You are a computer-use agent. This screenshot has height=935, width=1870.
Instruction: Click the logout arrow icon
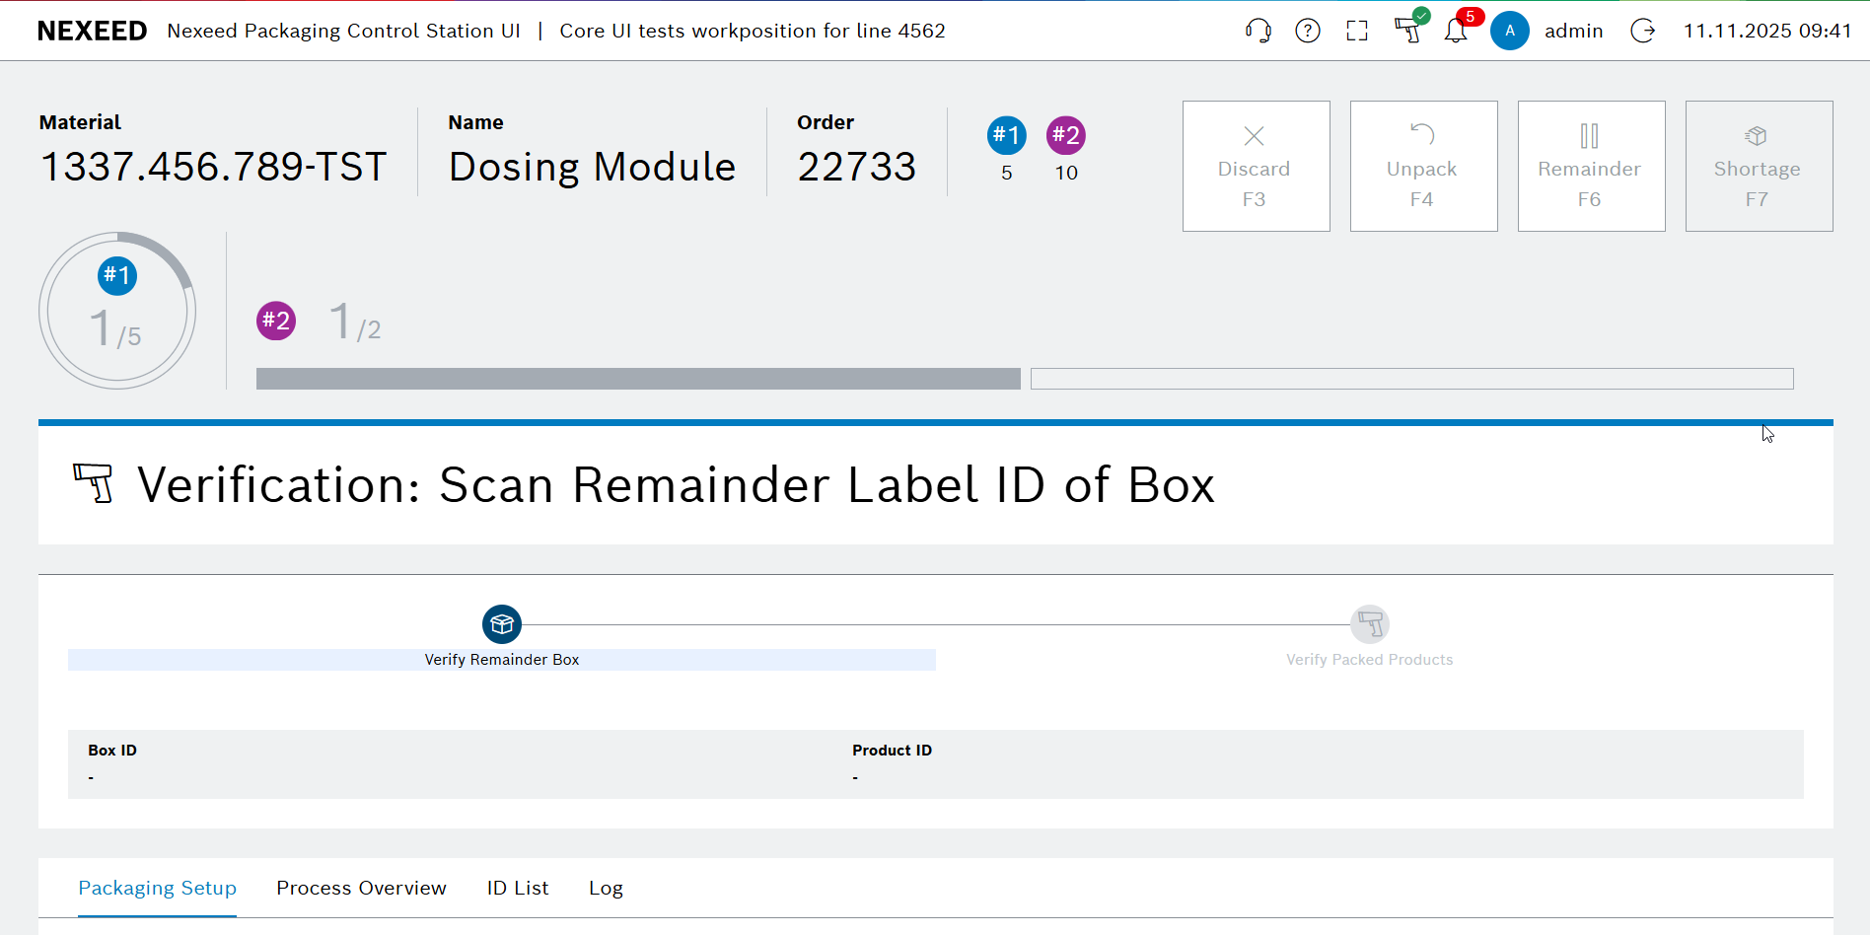coord(1643,31)
